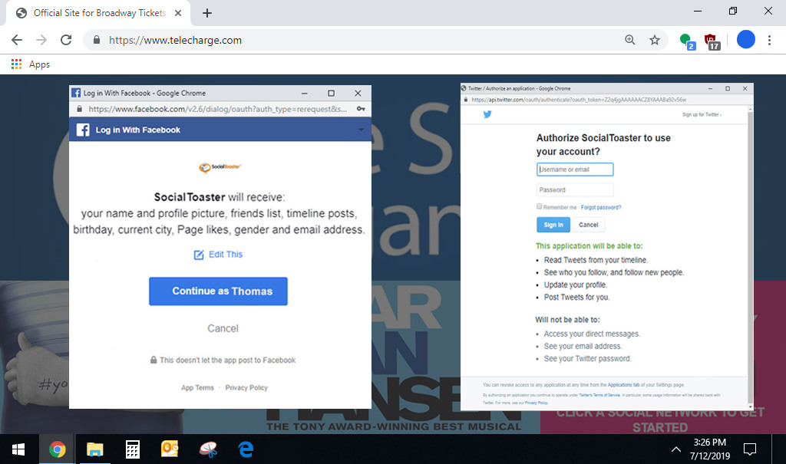Click Edit This link
Screen dimensions: 786x464
point(218,255)
